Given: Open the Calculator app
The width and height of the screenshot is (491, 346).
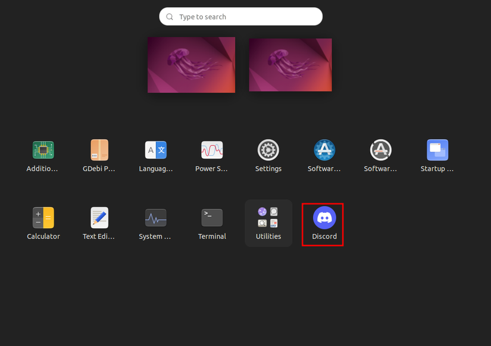Looking at the screenshot, I should click(x=43, y=218).
